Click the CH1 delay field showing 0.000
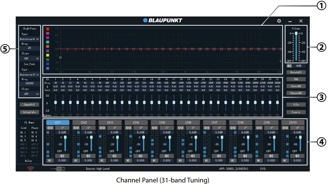Viewport: 330px width, 184px height. pos(62,161)
